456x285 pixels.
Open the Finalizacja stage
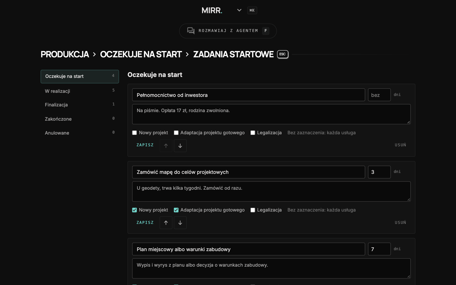click(80, 105)
